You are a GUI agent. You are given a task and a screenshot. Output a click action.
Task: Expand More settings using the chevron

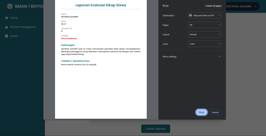[219, 57]
